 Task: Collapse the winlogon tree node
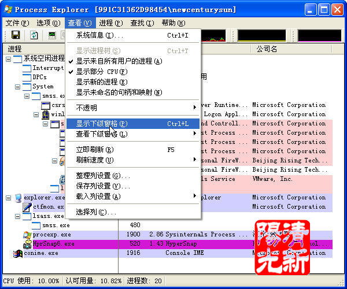(36, 115)
